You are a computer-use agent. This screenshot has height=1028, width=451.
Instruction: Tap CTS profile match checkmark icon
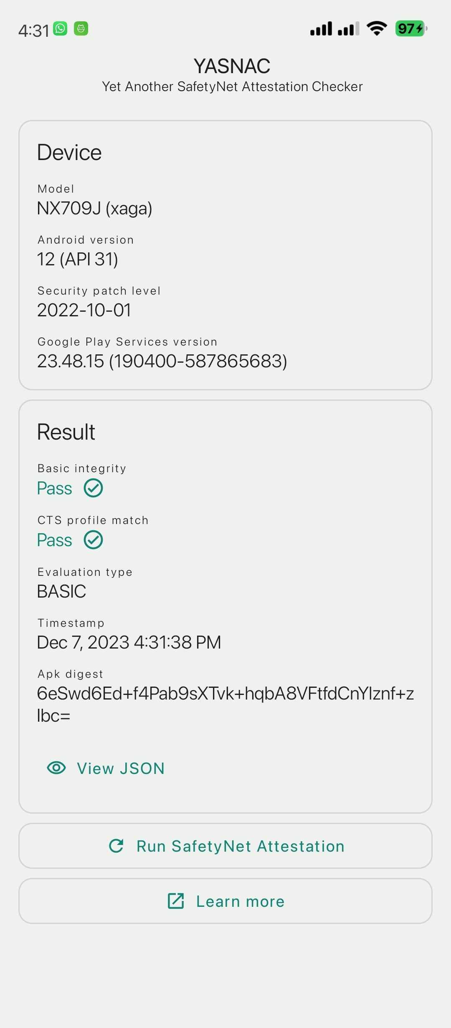(93, 540)
